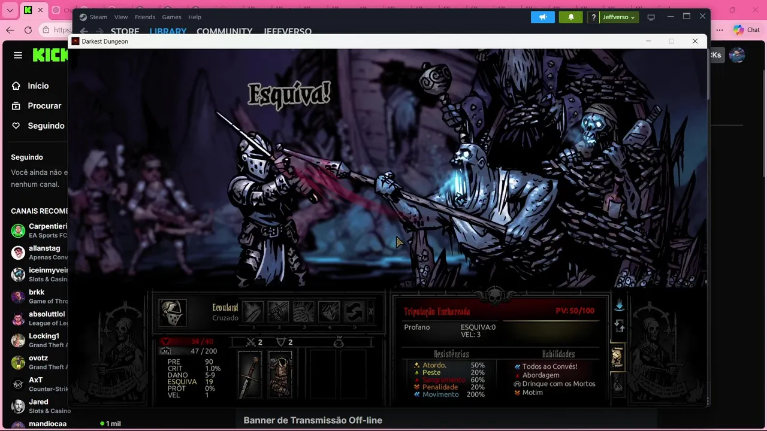Open the View menu in Steam
Screen dimensions: 767x431
tap(121, 17)
